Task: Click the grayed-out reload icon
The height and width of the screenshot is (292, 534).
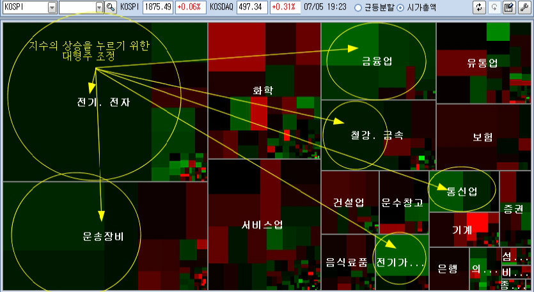Action: pyautogui.click(x=494, y=7)
